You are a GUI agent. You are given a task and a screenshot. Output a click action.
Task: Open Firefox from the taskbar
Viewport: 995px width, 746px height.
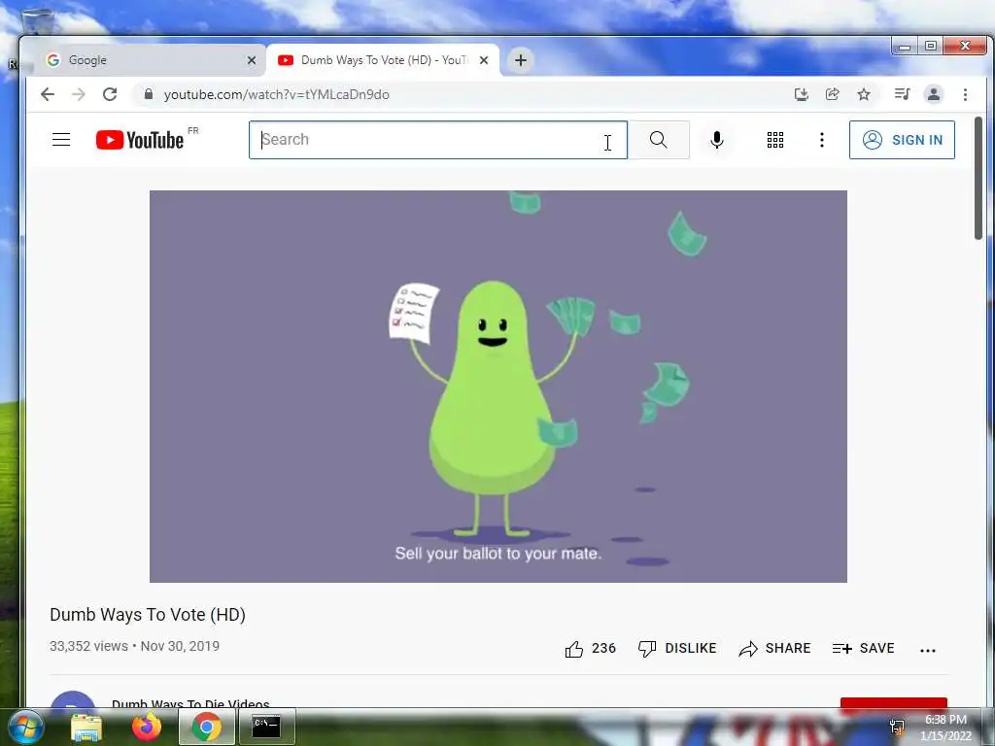pyautogui.click(x=147, y=727)
